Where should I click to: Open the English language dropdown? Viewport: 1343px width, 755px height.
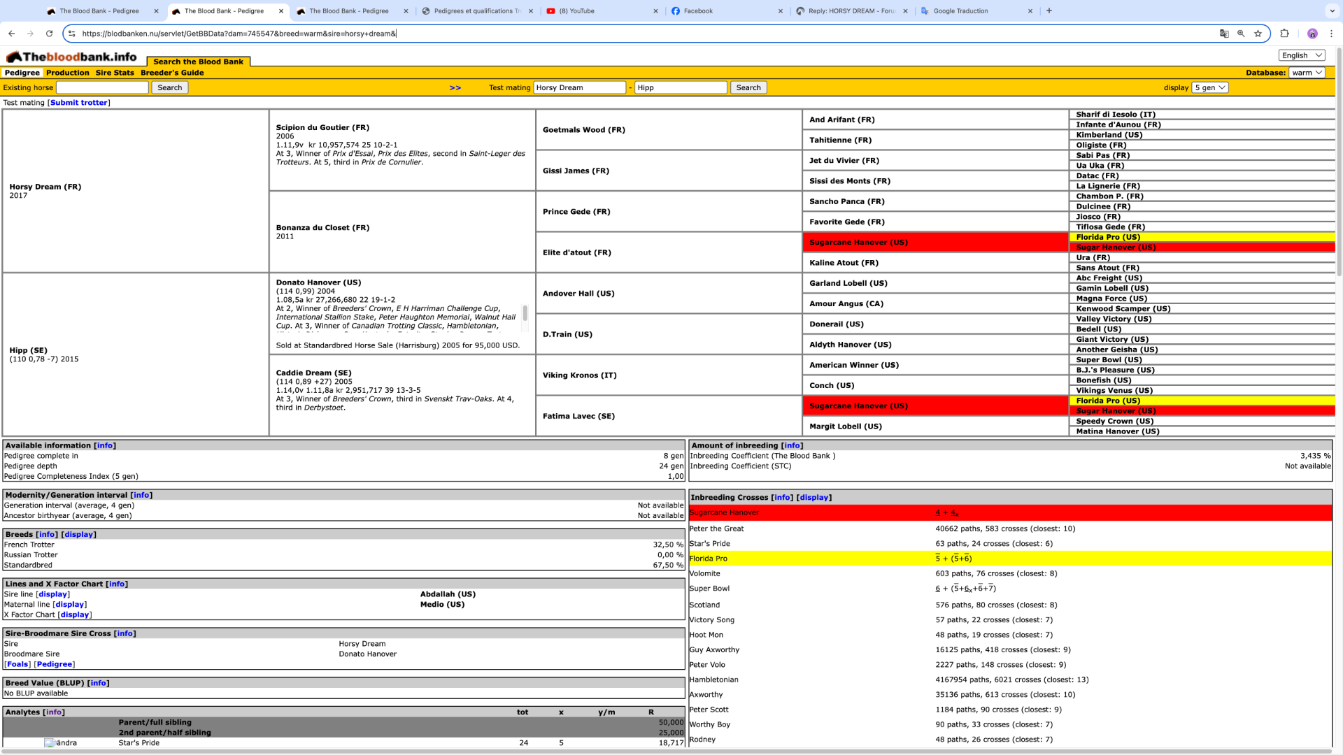click(1302, 55)
